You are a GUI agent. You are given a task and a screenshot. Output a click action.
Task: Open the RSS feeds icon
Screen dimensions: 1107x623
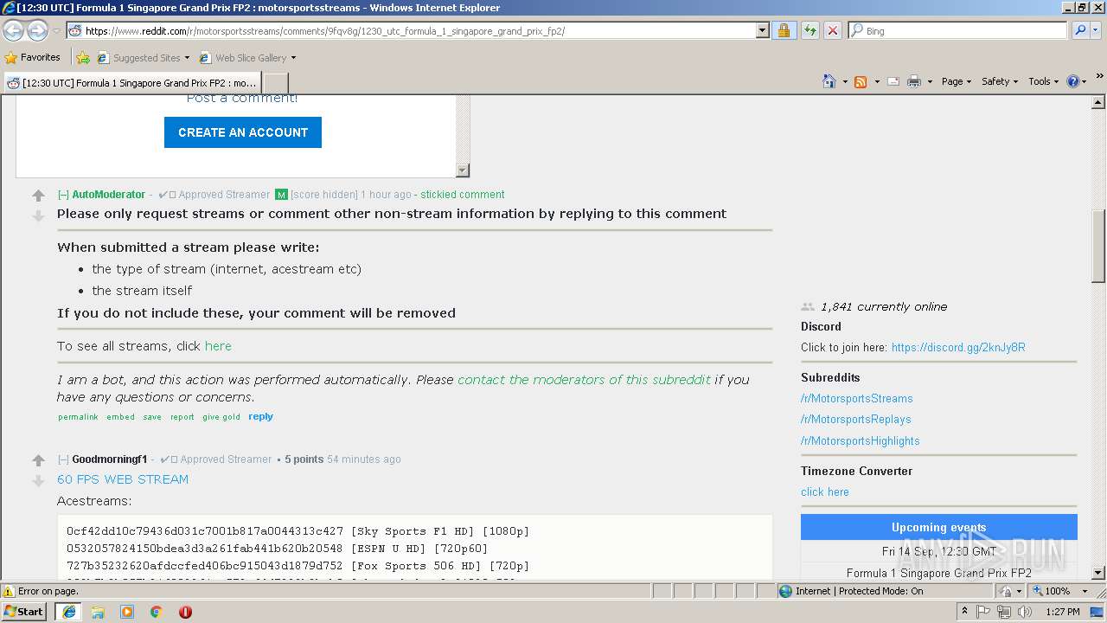click(861, 81)
